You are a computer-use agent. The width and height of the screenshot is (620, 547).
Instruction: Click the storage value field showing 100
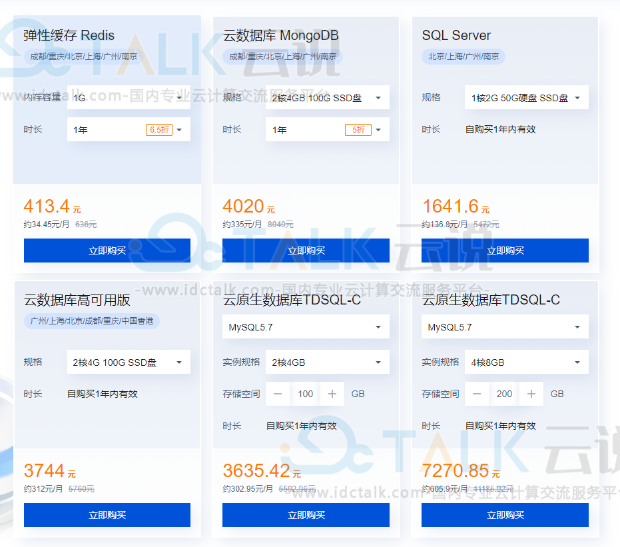[x=305, y=394]
